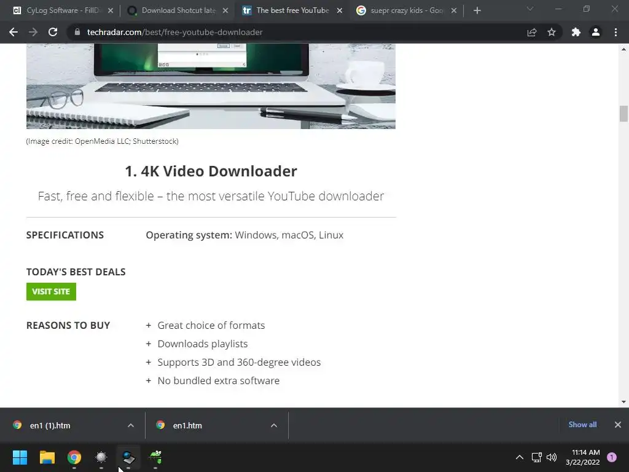Expand options for en1 (1).htm download
Viewport: 629px width, 472px height.
click(131, 425)
